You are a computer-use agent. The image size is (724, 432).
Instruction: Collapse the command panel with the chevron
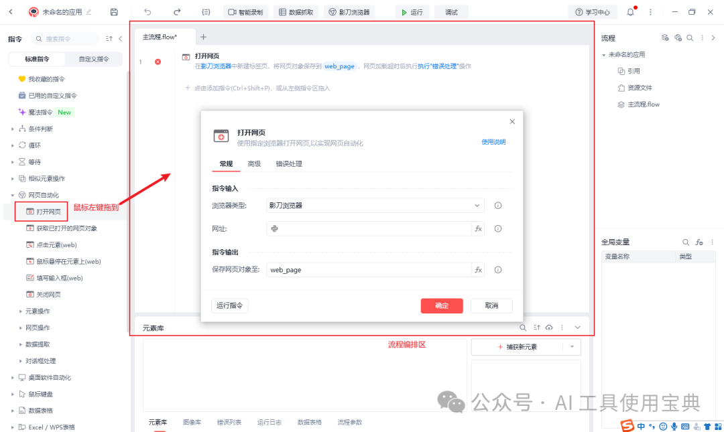121,39
